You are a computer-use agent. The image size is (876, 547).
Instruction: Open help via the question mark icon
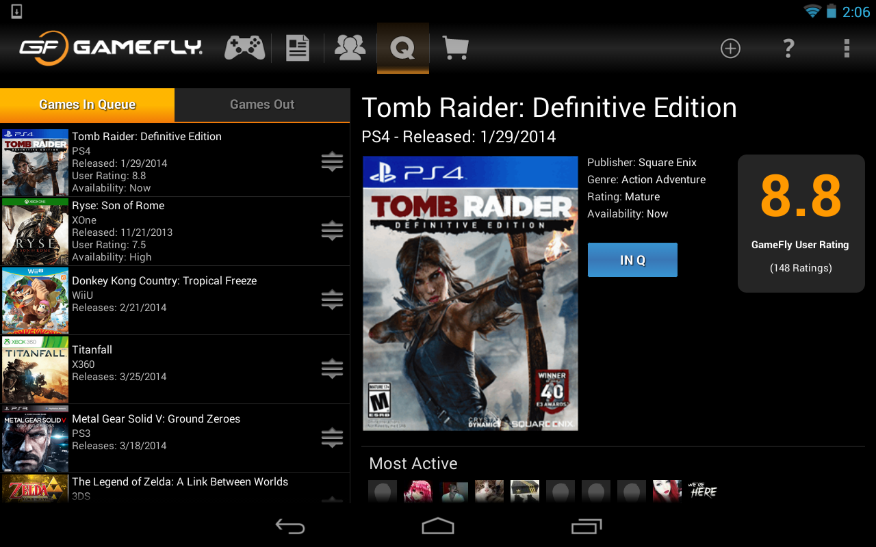788,49
